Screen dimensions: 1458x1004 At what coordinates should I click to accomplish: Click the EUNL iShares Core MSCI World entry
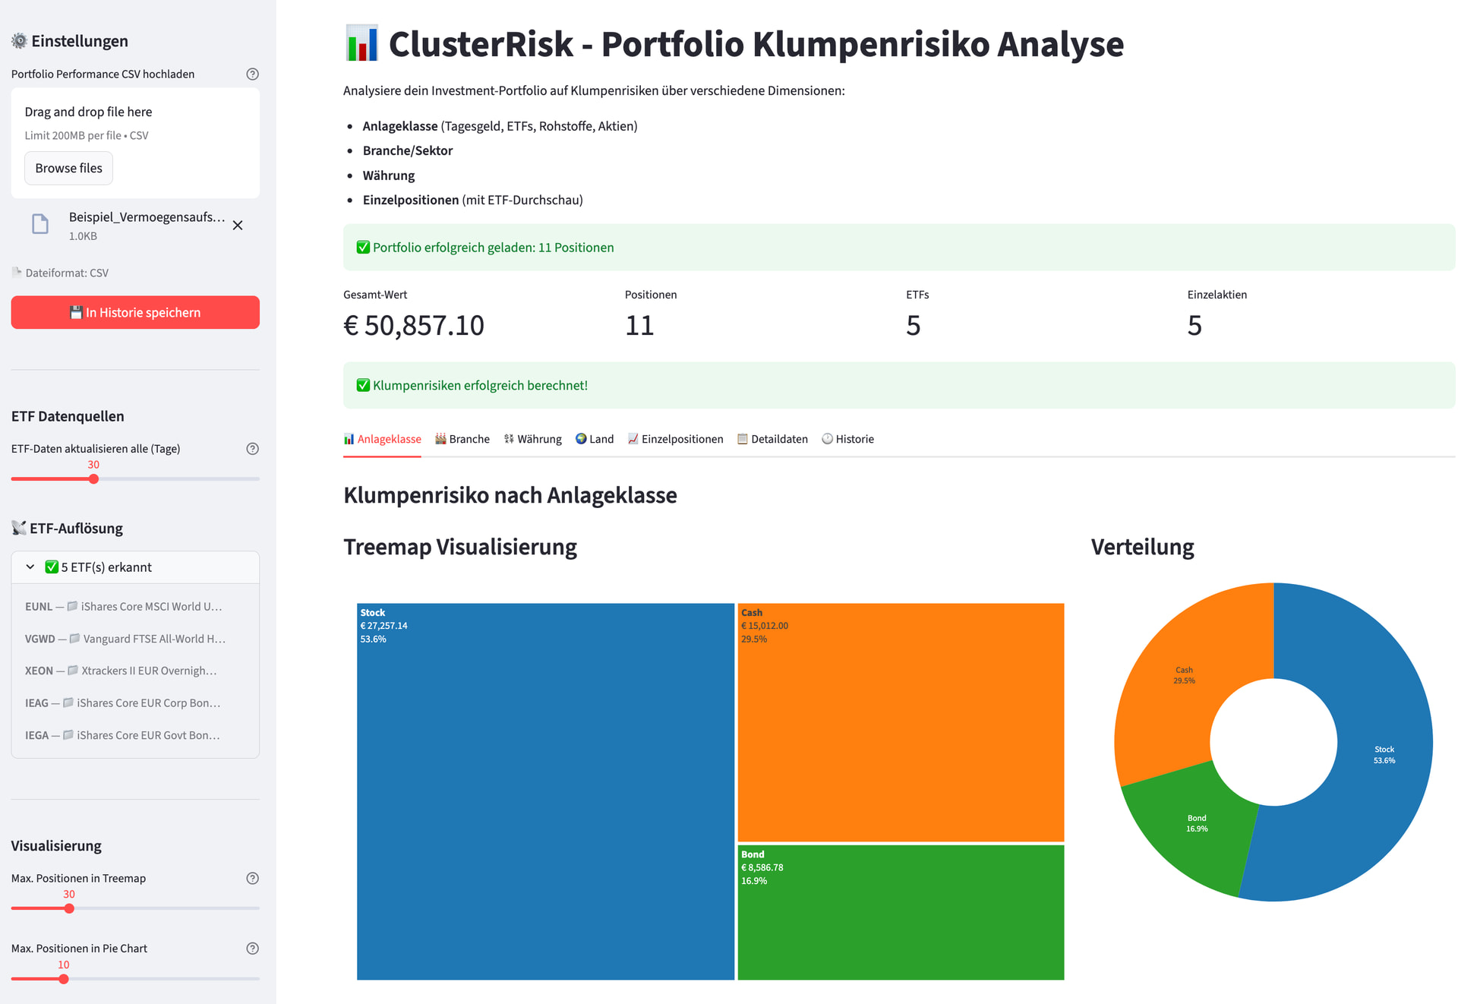click(x=124, y=606)
